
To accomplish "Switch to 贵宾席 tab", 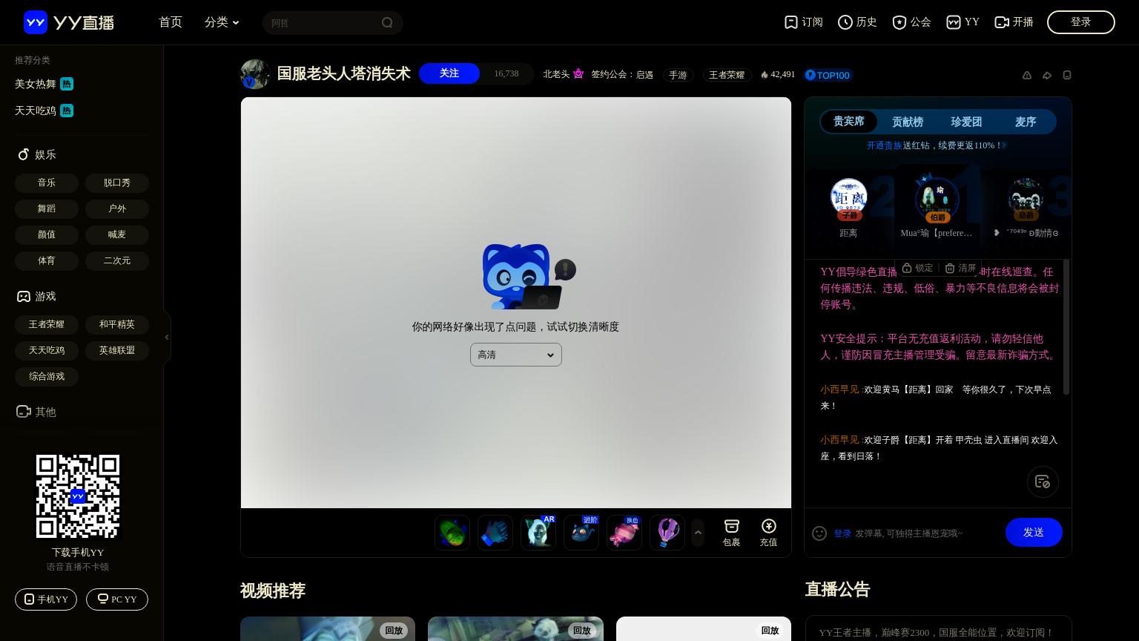I will point(849,121).
